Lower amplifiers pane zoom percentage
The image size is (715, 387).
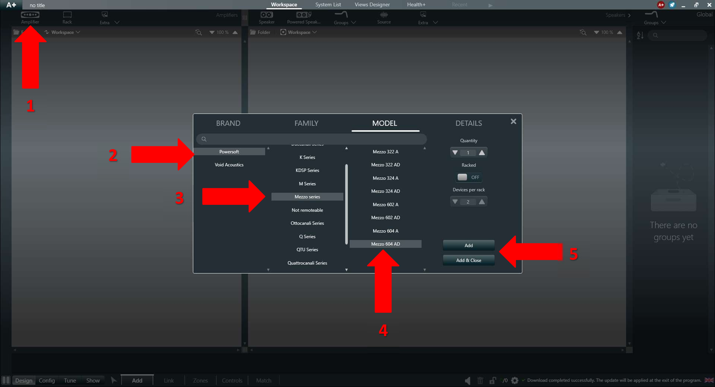212,32
